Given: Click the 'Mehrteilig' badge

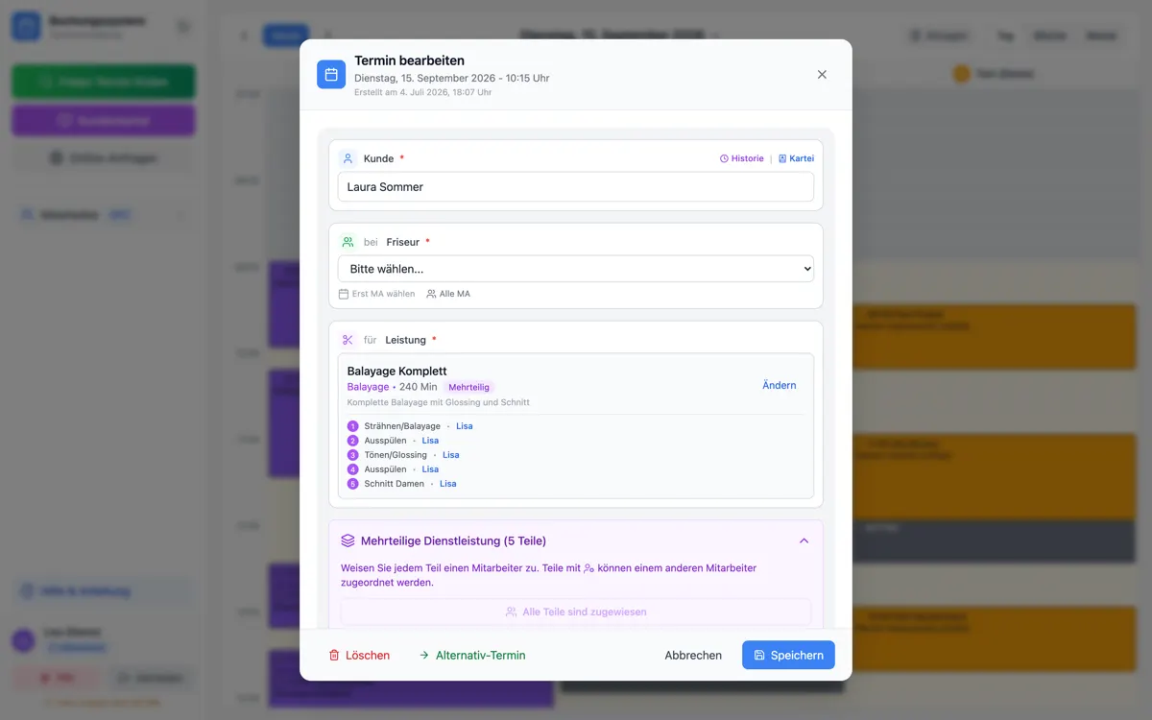Looking at the screenshot, I should 468,387.
